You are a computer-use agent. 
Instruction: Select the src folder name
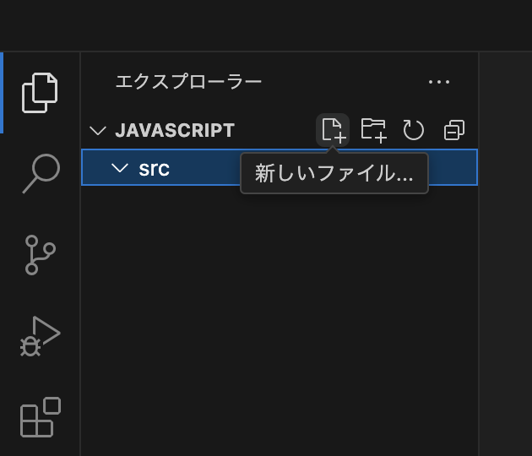tap(154, 168)
